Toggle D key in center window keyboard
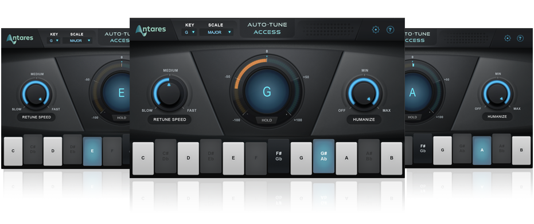Viewport: 534px width, 224px height. (188, 158)
